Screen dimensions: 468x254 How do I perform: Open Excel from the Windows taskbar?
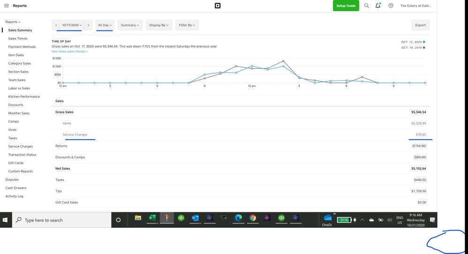[x=152, y=218]
